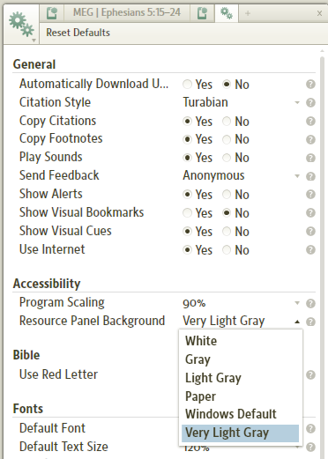Select the MEG Ephesians 5:15–24 tab

(x=127, y=12)
